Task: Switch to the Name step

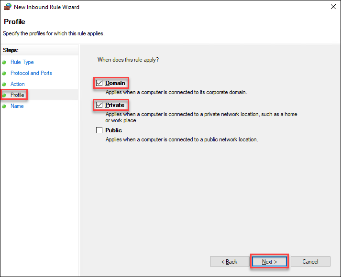Action: 17,106
